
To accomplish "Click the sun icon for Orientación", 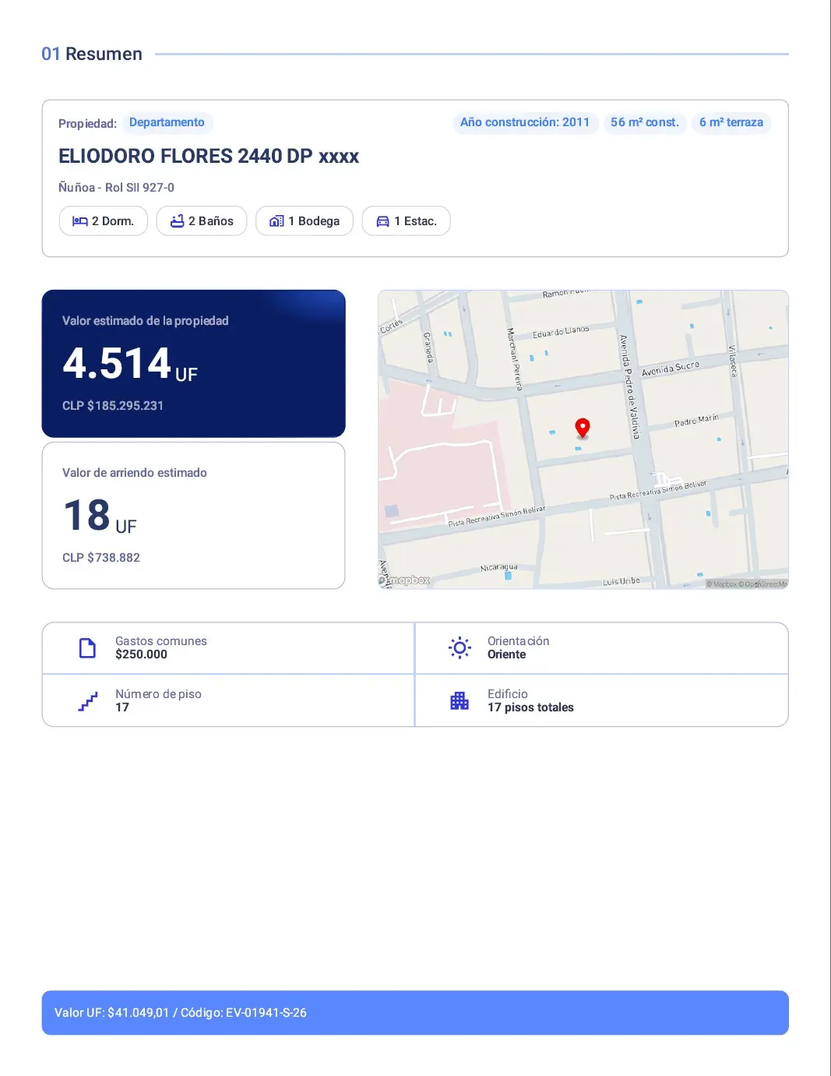I will tap(460, 647).
